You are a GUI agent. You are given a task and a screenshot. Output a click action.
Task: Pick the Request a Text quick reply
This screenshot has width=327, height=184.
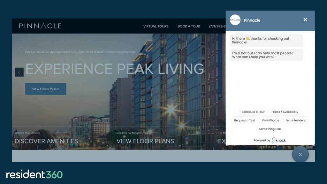point(244,120)
